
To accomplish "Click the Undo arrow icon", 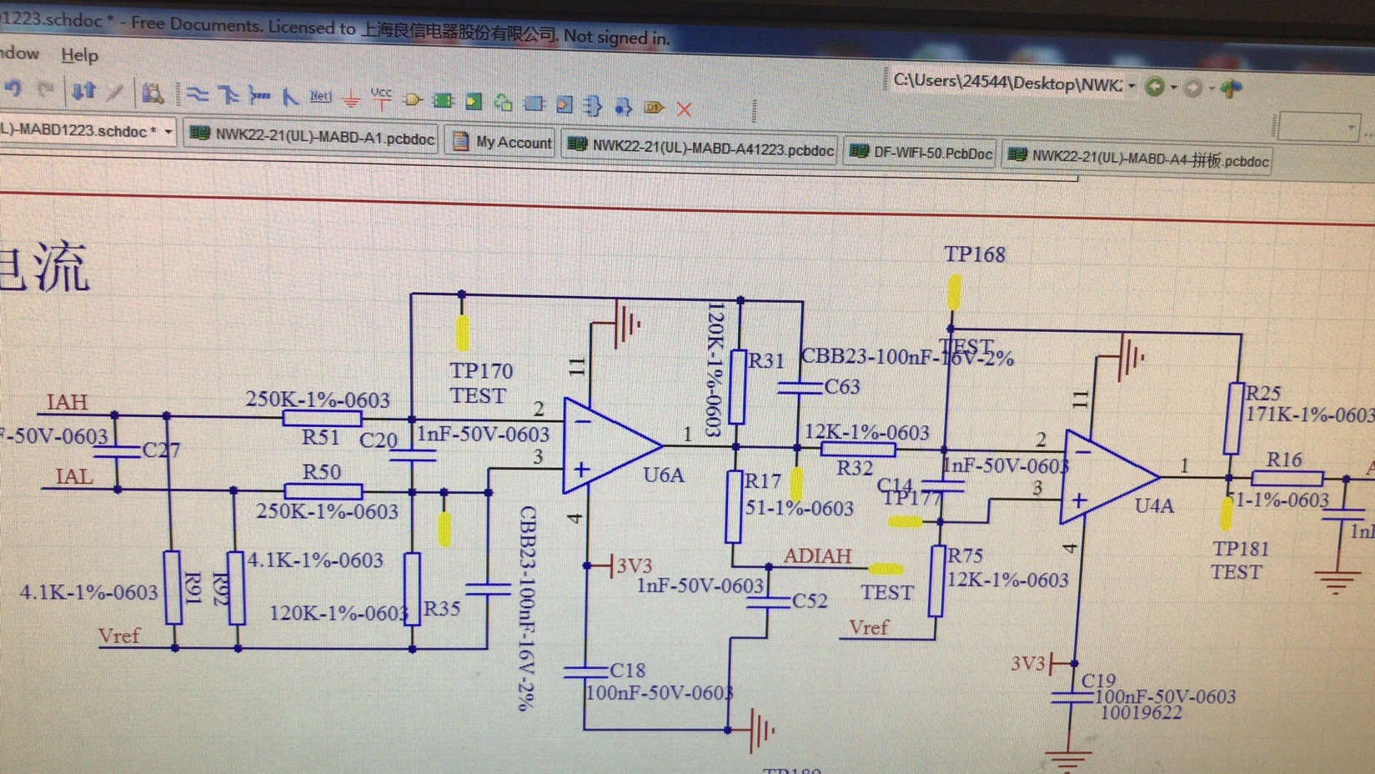I will coord(14,88).
